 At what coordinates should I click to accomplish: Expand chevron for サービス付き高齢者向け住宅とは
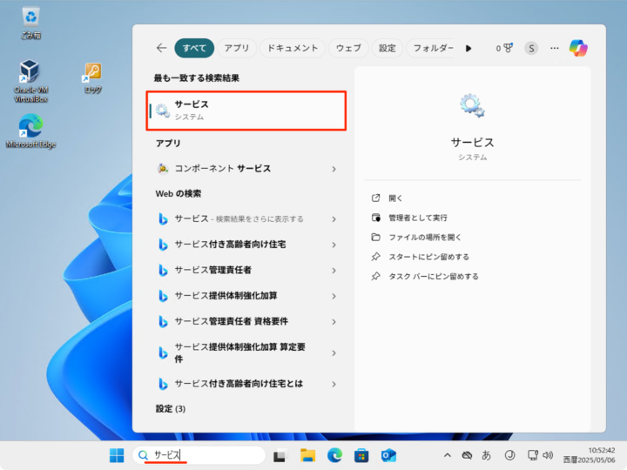pos(334,384)
